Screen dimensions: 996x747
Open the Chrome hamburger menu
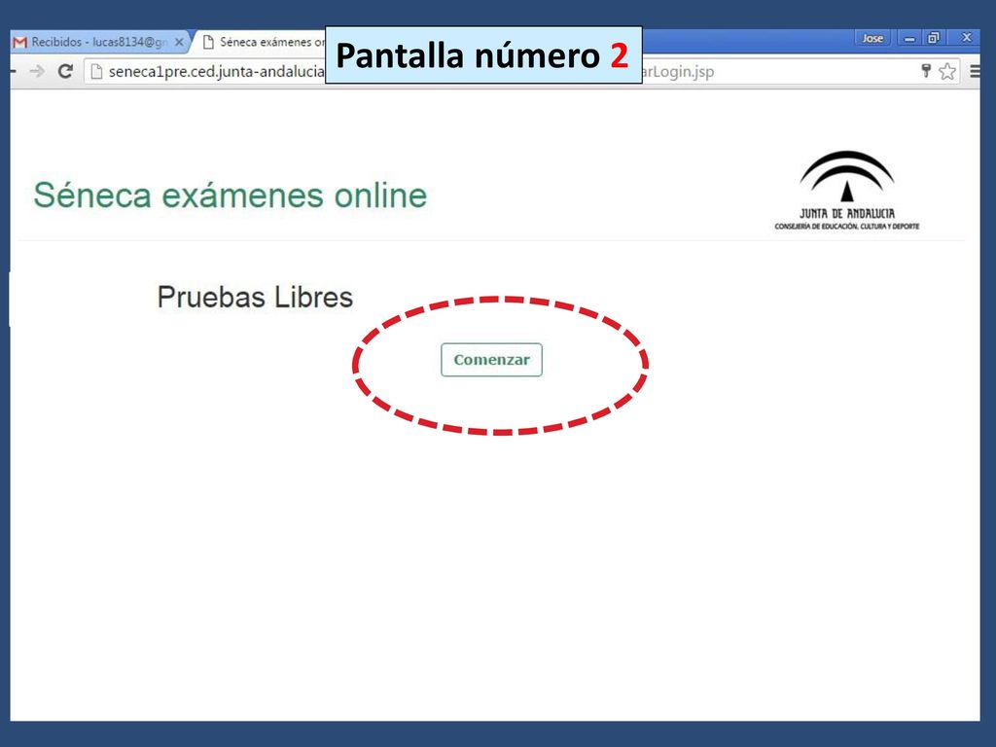tap(975, 71)
